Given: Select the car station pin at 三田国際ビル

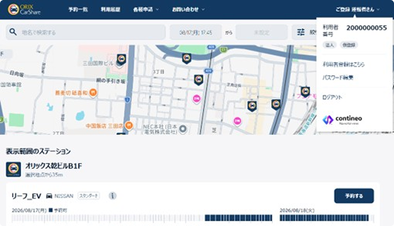Looking at the screenshot, I should pos(122,60).
